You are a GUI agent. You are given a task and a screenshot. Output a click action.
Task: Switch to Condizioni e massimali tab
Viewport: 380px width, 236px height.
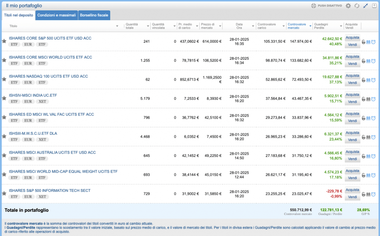coord(56,15)
